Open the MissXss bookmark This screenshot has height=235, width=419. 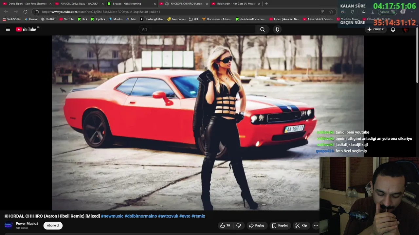116,19
